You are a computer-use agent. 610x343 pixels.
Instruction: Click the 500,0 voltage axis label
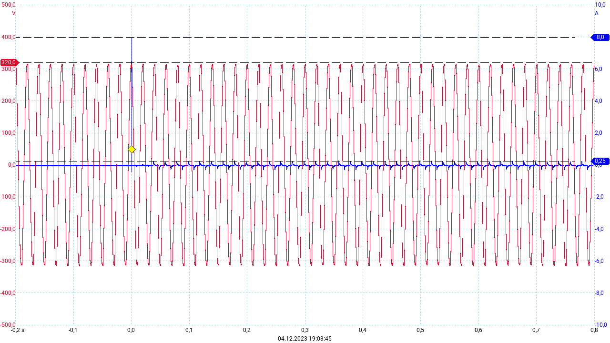click(9, 5)
